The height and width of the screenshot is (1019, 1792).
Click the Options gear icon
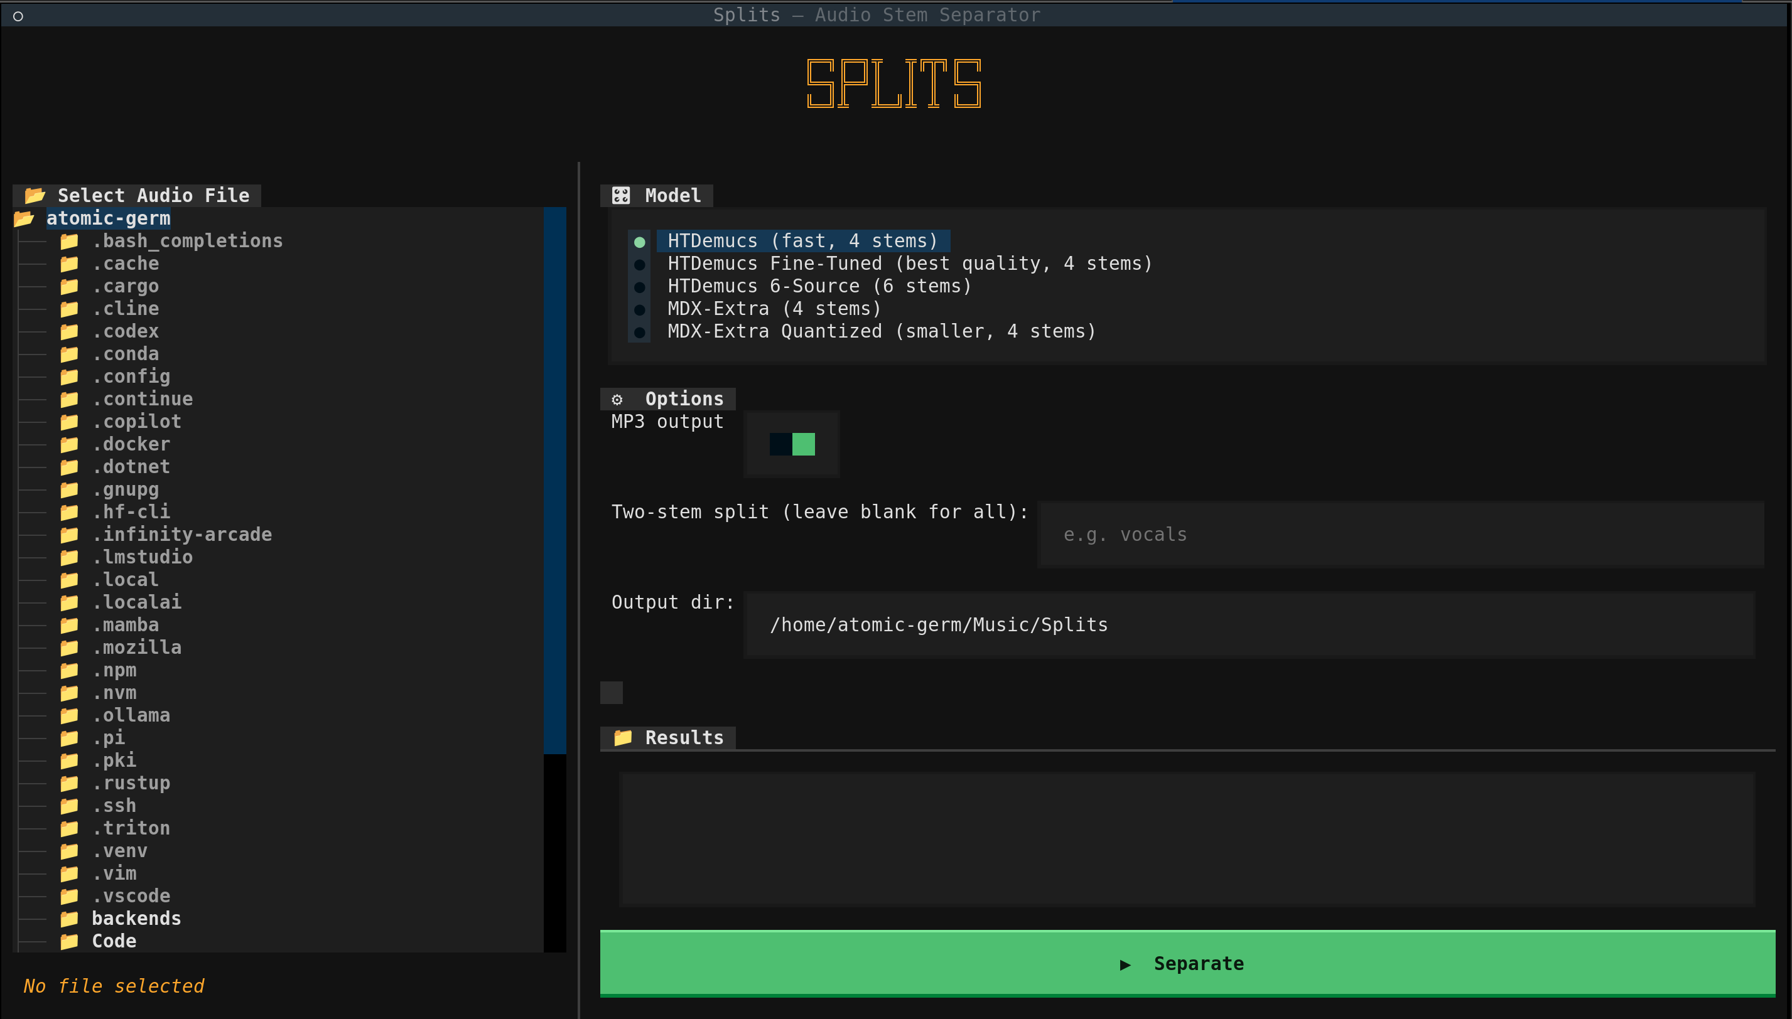(x=617, y=400)
